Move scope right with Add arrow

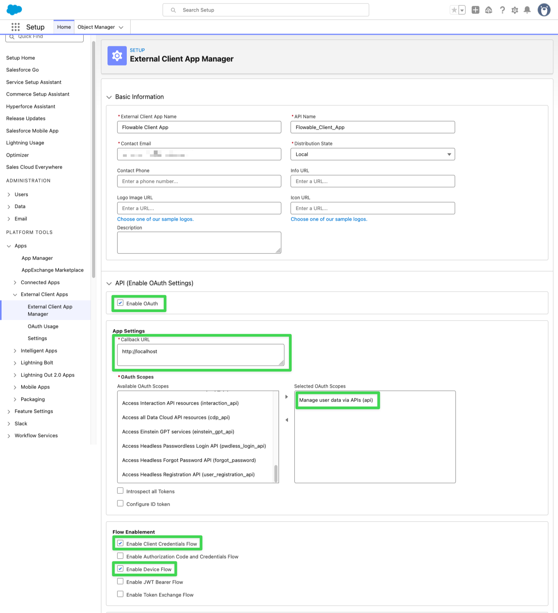coord(286,397)
